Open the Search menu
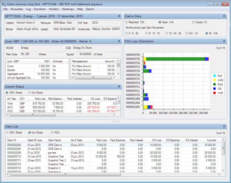Screen dimensions: 231x183 90,9
